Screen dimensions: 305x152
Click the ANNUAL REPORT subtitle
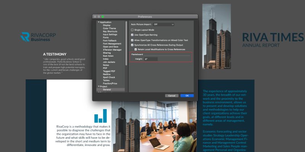coord(261,45)
